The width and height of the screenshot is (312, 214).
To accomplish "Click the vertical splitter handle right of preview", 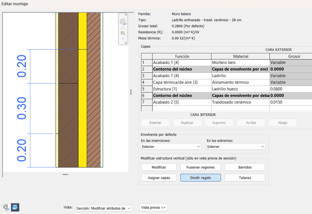I will tap(131, 92).
